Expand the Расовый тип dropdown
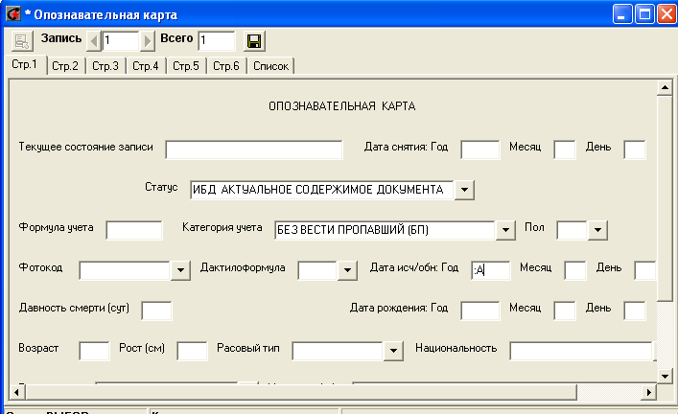Image resolution: width=678 pixels, height=414 pixels. (x=393, y=351)
